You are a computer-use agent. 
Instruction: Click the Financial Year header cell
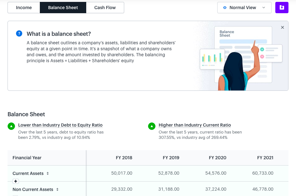(47, 158)
